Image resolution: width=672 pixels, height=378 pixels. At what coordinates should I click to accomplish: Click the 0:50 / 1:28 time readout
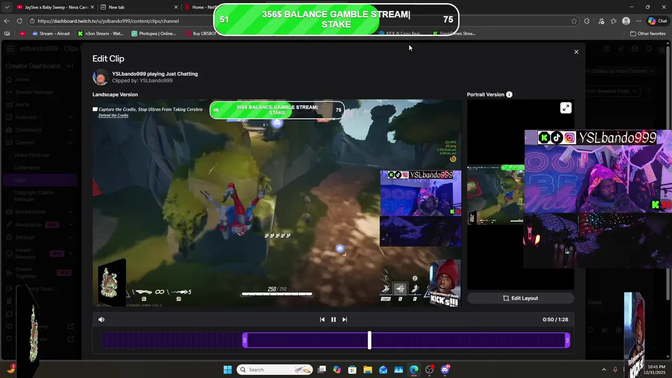click(x=555, y=319)
